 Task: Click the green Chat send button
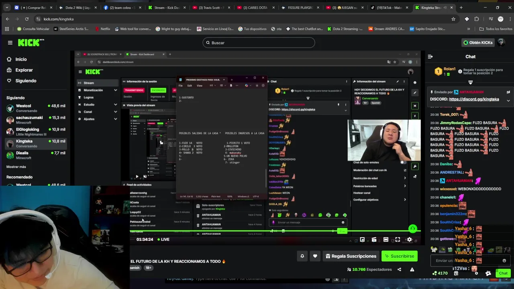503,273
